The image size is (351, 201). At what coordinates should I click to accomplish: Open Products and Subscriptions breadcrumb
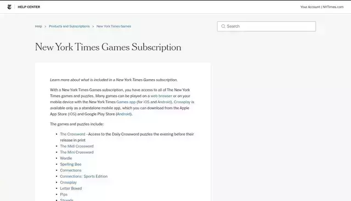tap(69, 26)
